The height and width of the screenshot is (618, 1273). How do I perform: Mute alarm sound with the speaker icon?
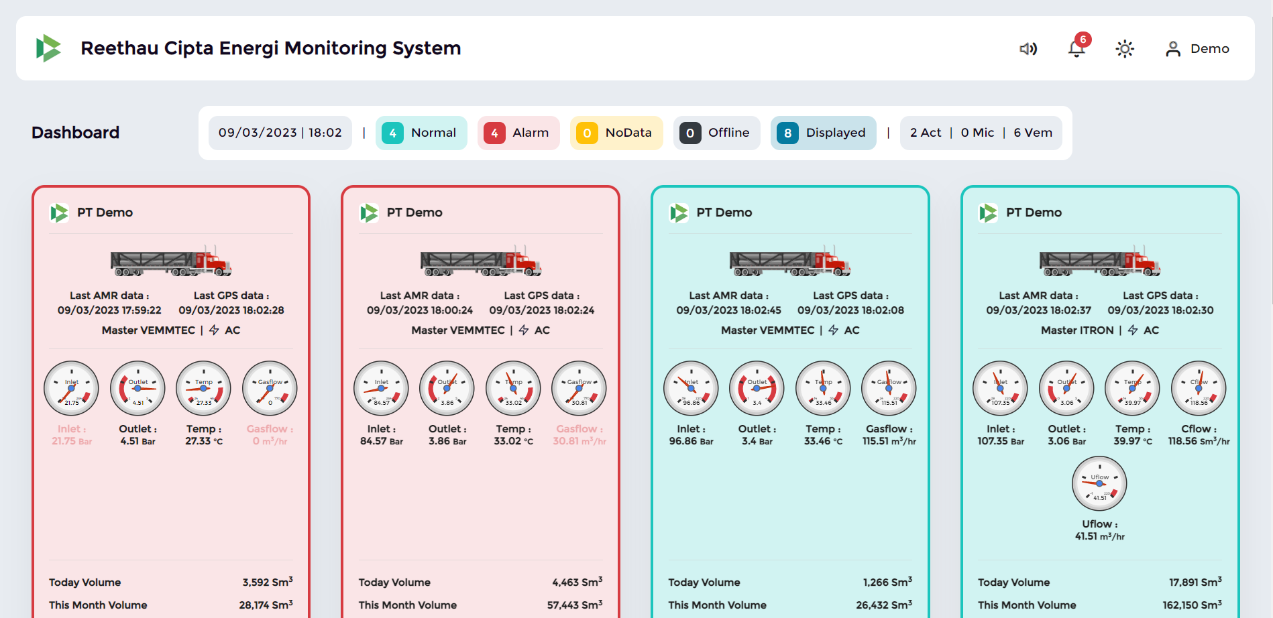point(1028,49)
